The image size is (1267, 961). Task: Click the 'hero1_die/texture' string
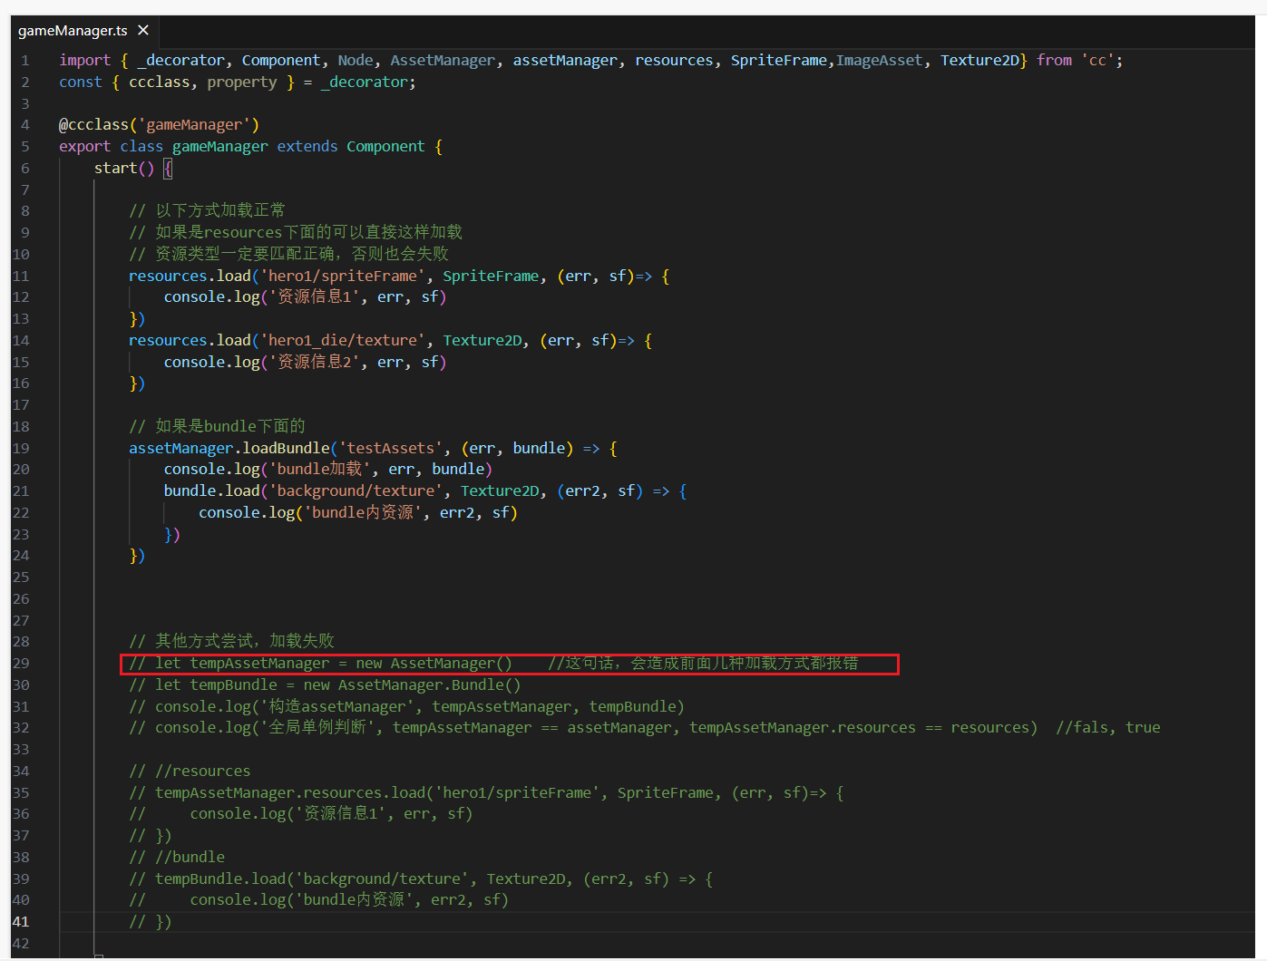(x=343, y=340)
